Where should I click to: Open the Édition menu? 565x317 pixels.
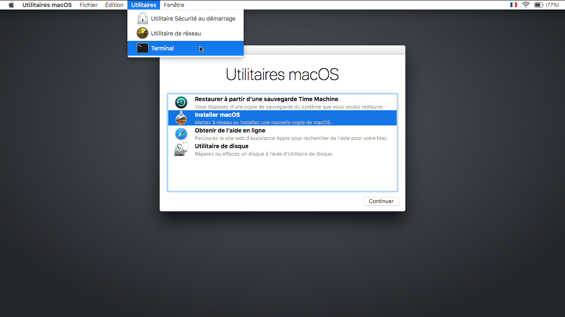coord(114,5)
